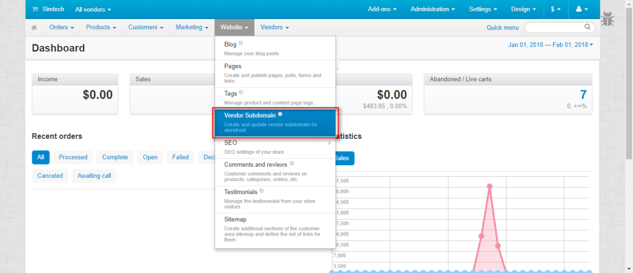Open the user account icon menu
The width and height of the screenshot is (633, 273).
pos(582,9)
